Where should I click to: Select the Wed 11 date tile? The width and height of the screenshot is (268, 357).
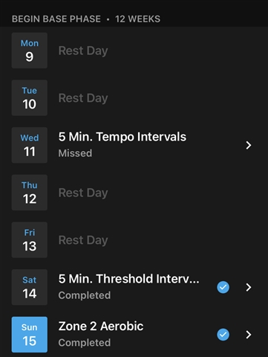(x=30, y=145)
